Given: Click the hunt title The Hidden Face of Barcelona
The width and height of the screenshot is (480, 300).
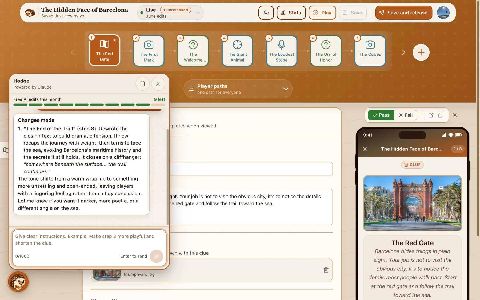Looking at the screenshot, I should 85,10.
